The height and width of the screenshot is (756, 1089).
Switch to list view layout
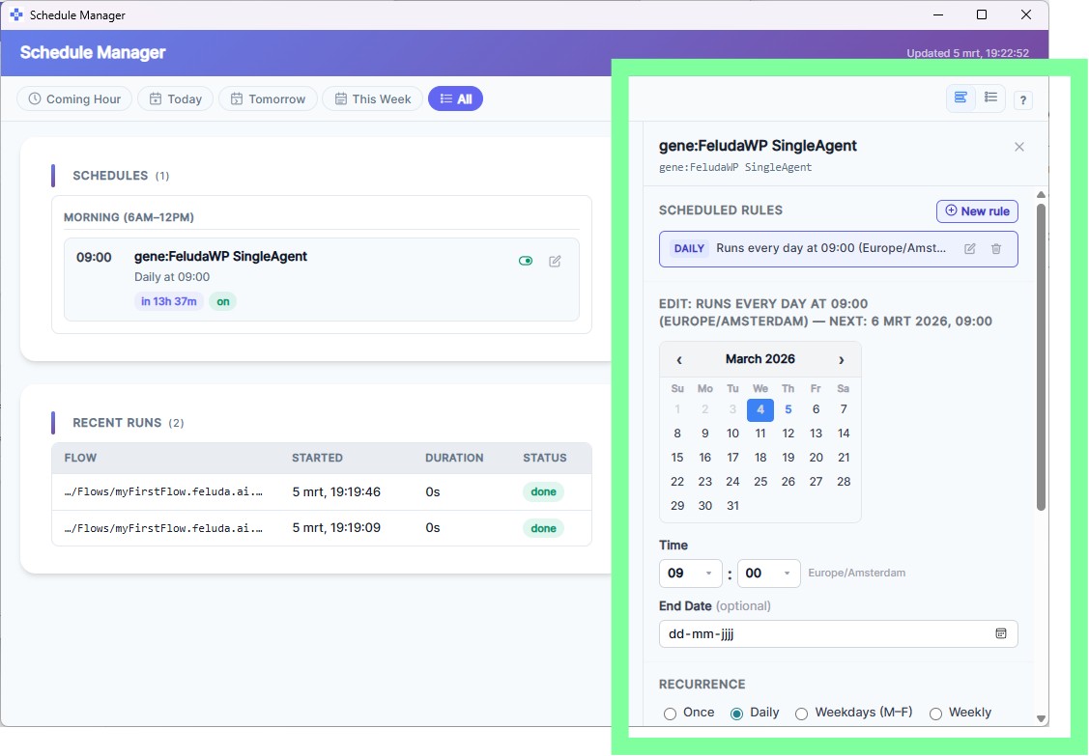[991, 98]
